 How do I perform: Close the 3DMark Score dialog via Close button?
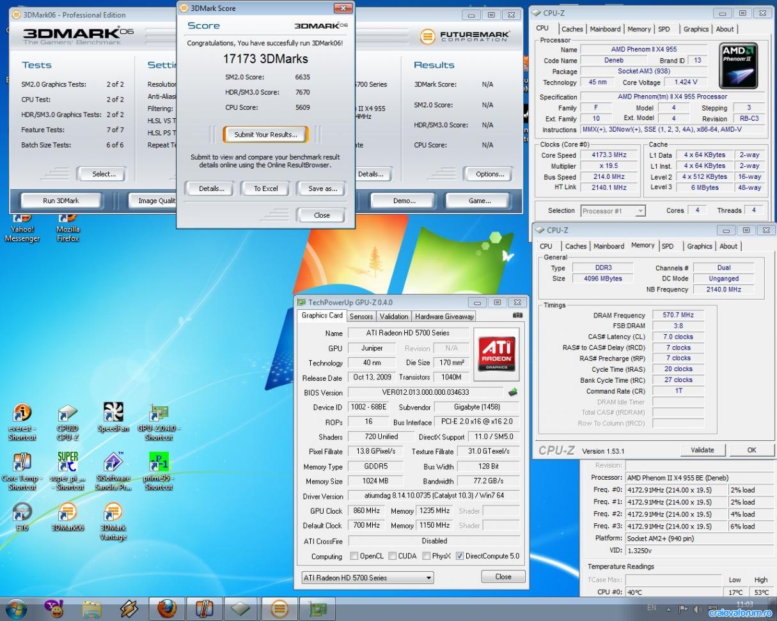pos(322,215)
